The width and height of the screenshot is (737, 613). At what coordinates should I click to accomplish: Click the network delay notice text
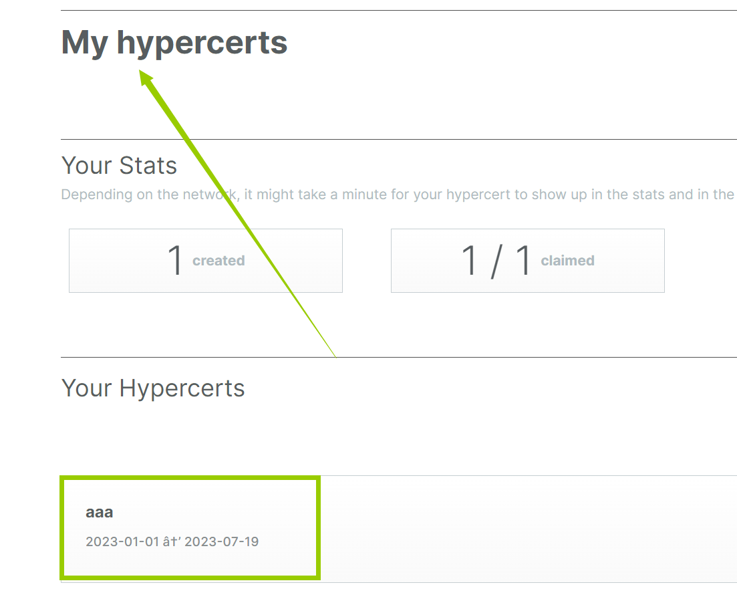point(398,195)
